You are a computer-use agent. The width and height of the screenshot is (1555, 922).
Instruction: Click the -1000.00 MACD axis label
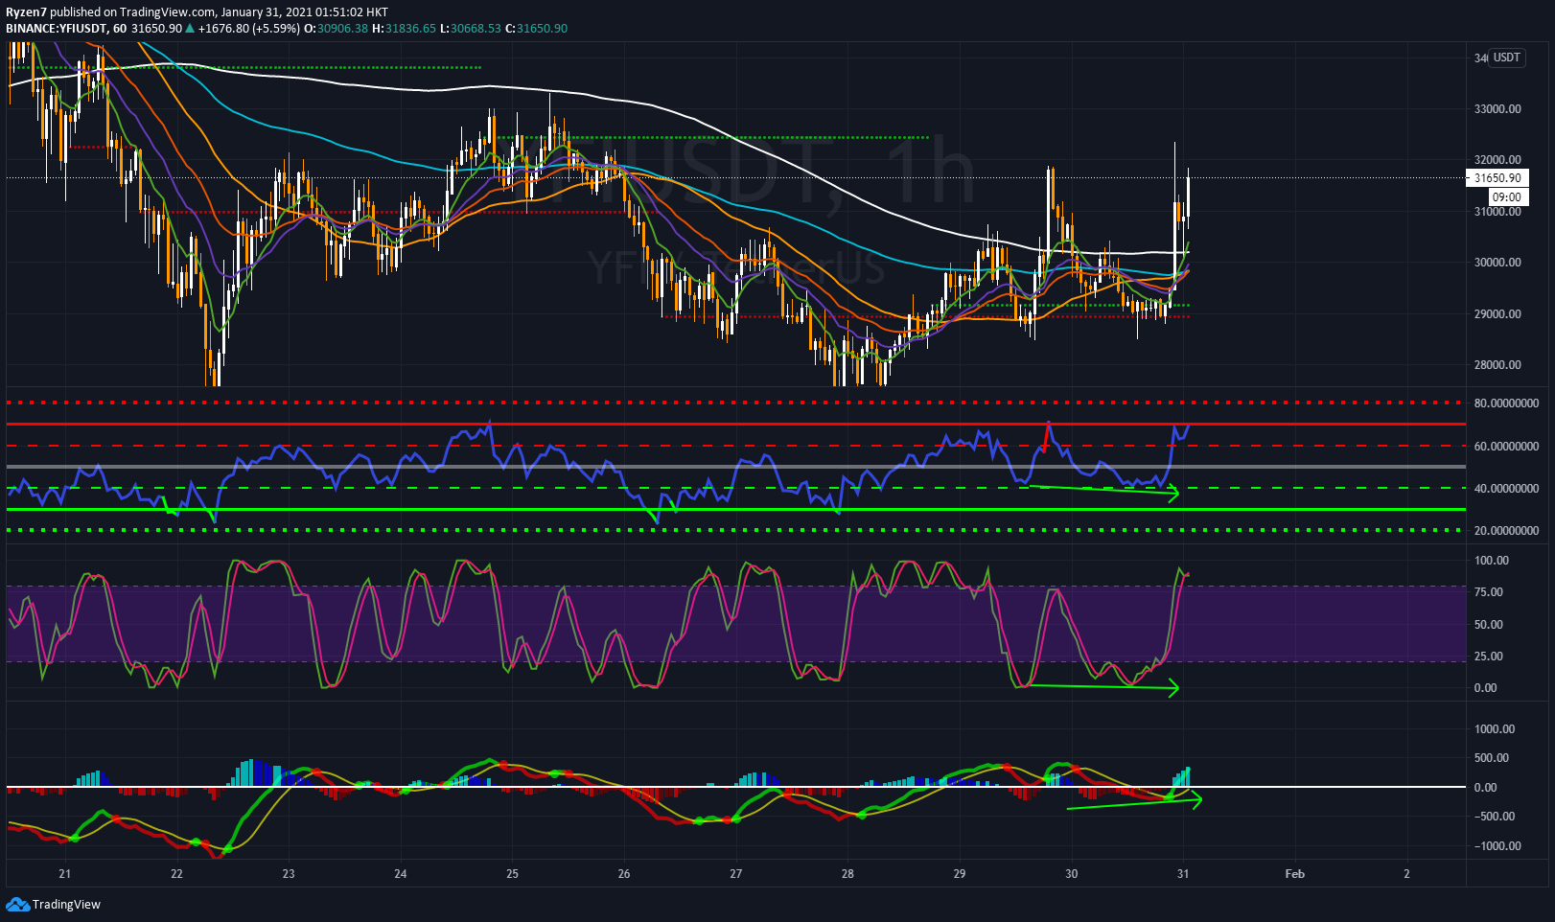1497,846
